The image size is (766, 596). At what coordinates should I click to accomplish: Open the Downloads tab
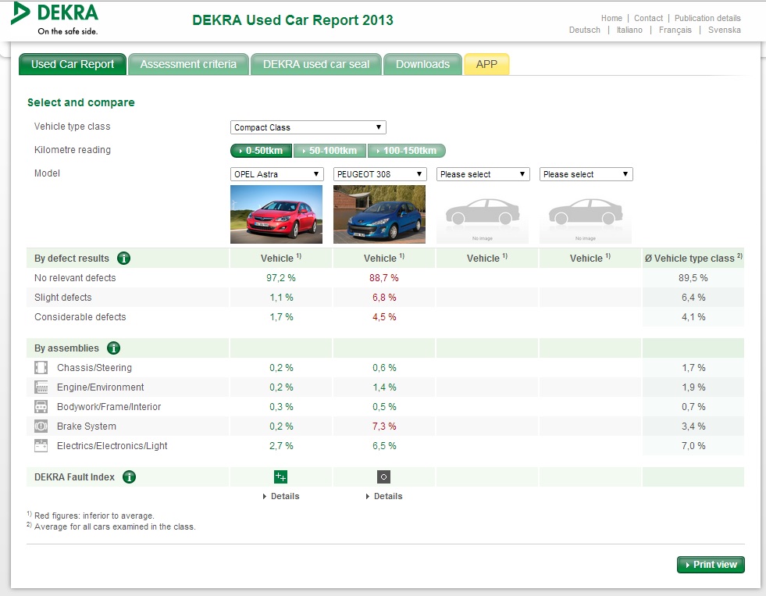pyautogui.click(x=422, y=64)
